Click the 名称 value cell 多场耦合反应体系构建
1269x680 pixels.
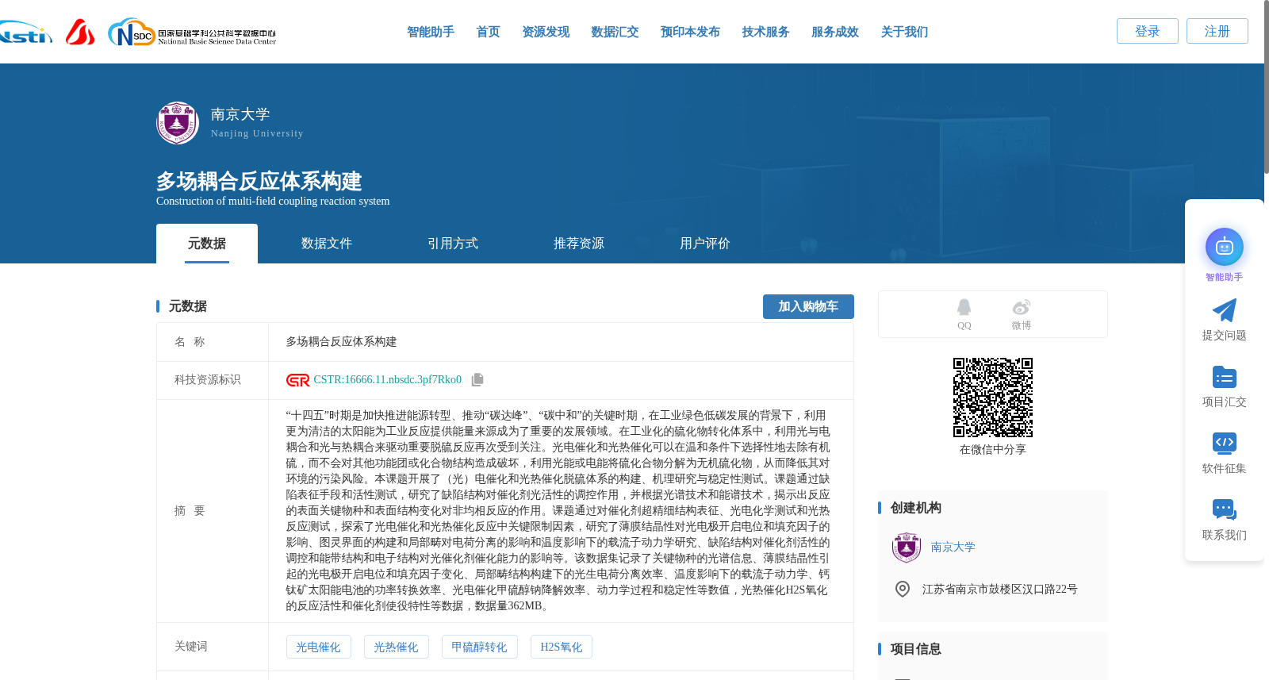tap(341, 342)
